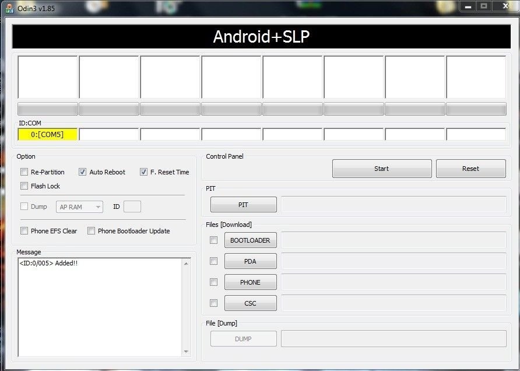Click the CSC file path field
520x371 pixels.
pyautogui.click(x=393, y=303)
